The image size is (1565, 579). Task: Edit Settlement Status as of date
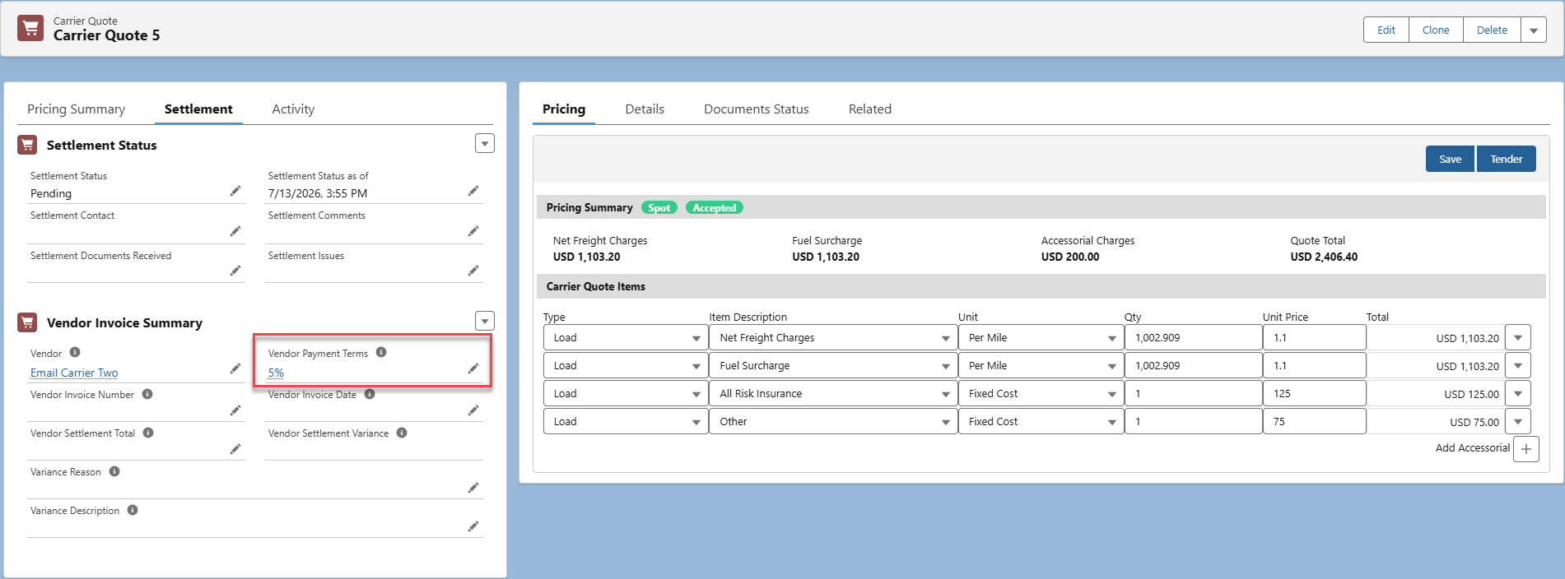tap(473, 191)
